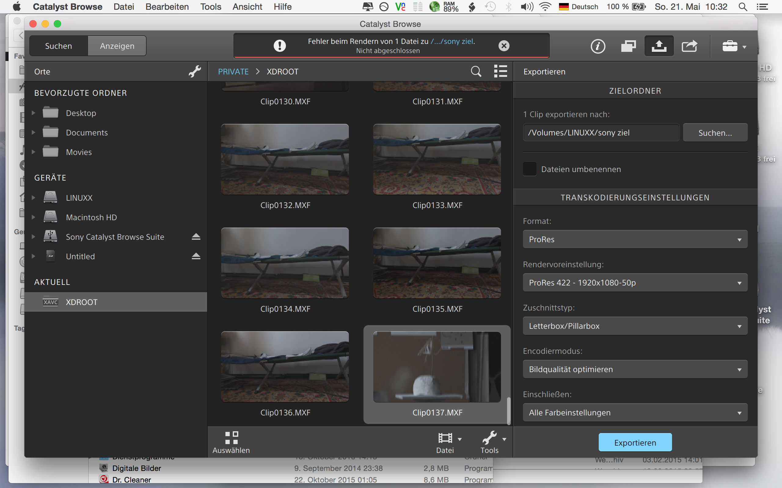Open the Ansicht menu
This screenshot has height=488, width=782.
(x=247, y=7)
